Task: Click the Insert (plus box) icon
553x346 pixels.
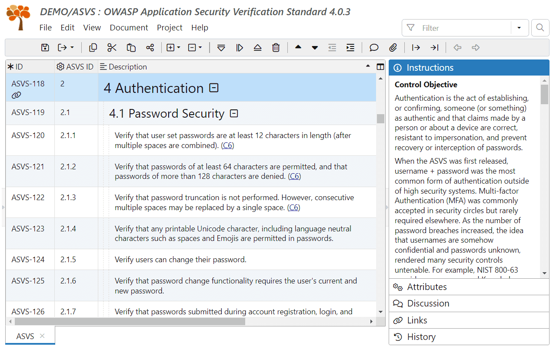Action: (x=171, y=48)
